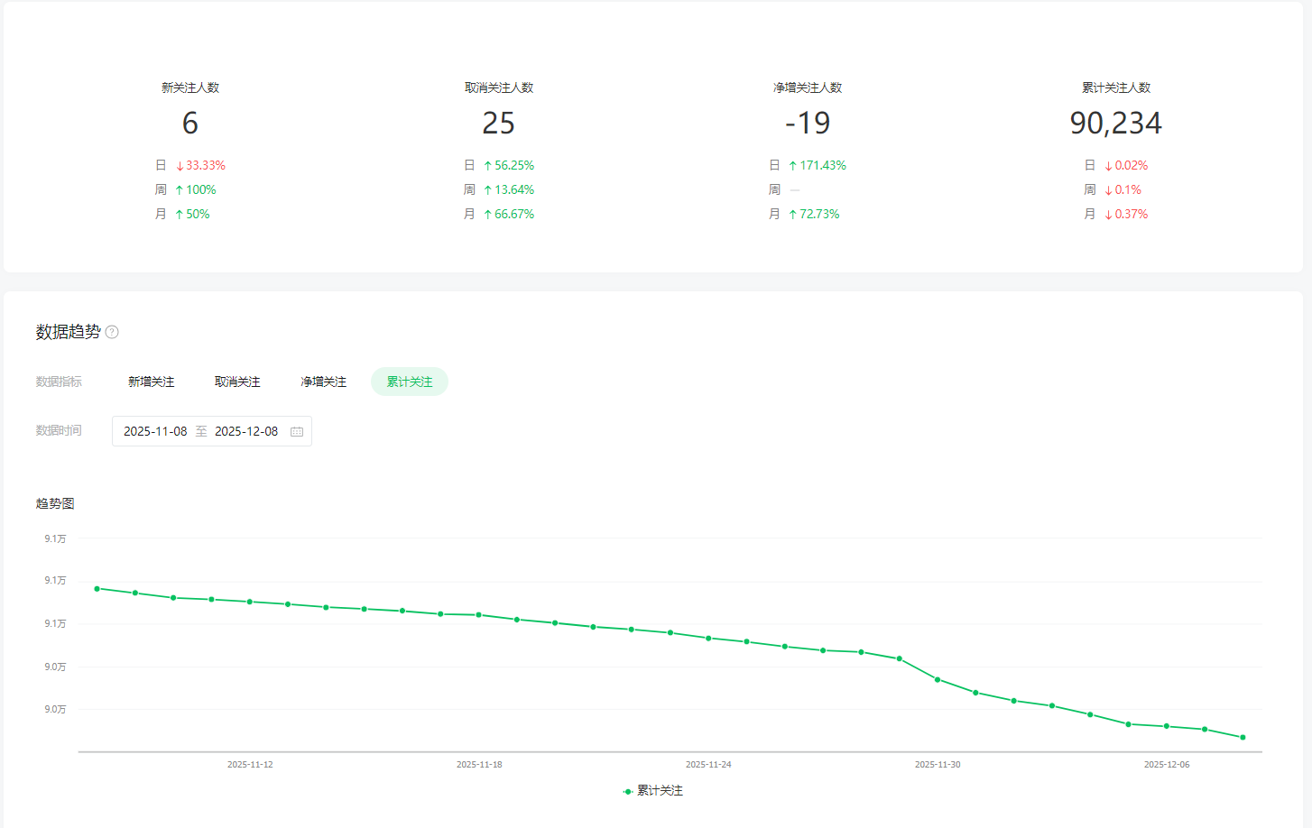The height and width of the screenshot is (828, 1312).
Task: Click the 数据时间 label
Action: (59, 430)
